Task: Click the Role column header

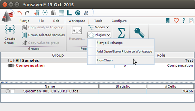Action: coord(161,55)
